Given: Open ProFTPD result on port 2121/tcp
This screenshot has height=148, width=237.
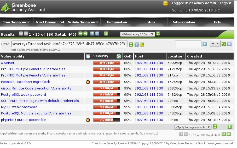Looking at the screenshot, I should 33,69.
